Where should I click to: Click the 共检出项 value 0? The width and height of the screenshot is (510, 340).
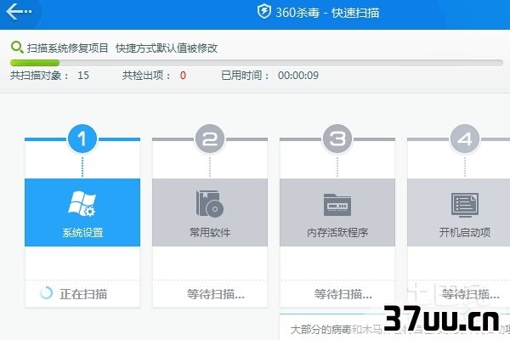(x=183, y=76)
